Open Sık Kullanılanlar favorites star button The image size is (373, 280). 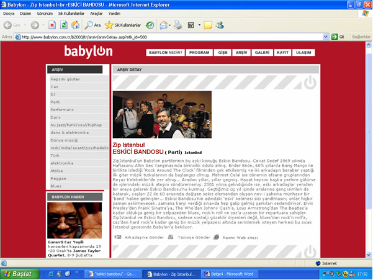(x=124, y=25)
